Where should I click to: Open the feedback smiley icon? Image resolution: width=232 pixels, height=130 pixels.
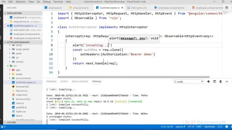pyautogui.click(x=227, y=126)
